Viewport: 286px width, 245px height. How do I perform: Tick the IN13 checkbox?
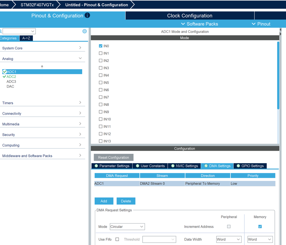(100, 141)
